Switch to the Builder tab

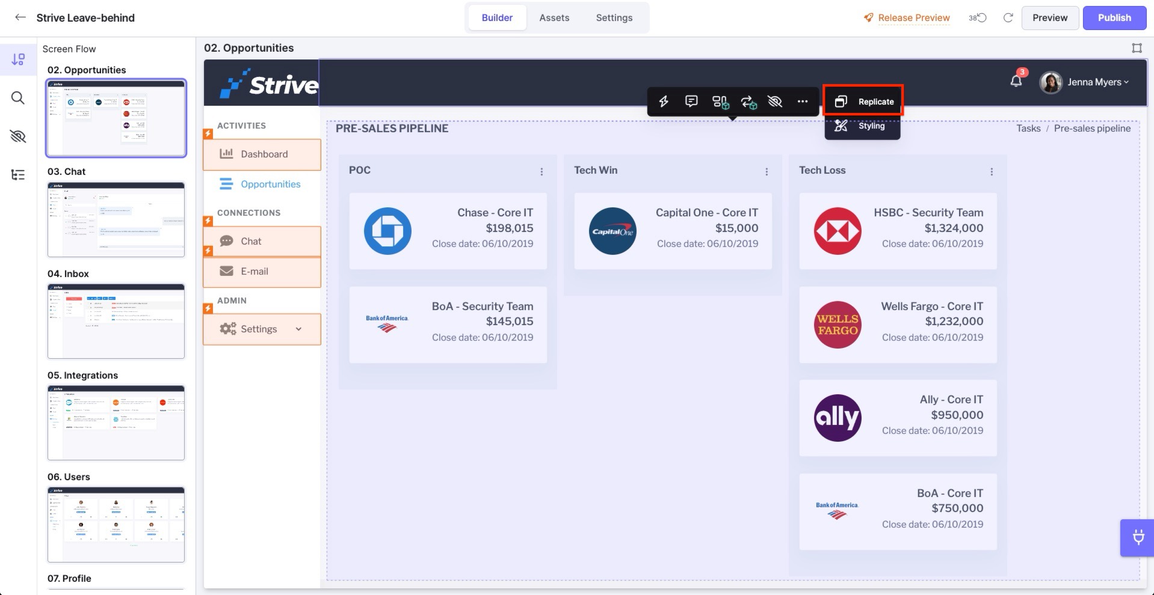pyautogui.click(x=497, y=17)
